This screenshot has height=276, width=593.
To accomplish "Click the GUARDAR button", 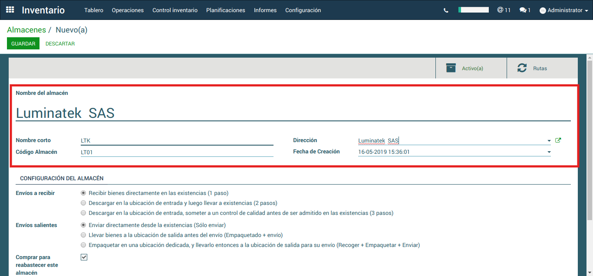I will pos(23,44).
